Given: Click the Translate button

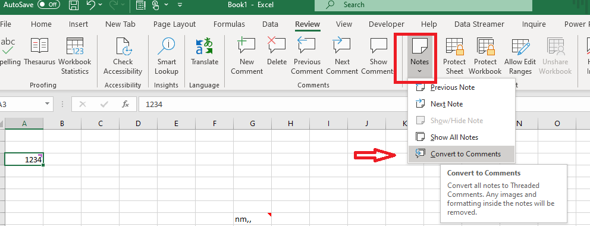Looking at the screenshot, I should coord(205,52).
